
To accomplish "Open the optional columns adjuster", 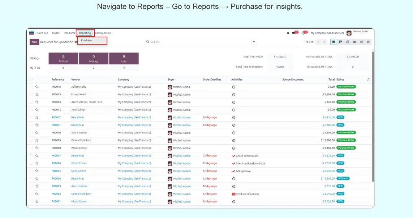I will pos(369,80).
